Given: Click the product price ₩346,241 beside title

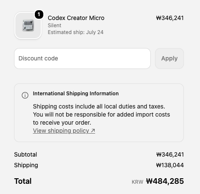Looking at the screenshot, I should 170,18.
